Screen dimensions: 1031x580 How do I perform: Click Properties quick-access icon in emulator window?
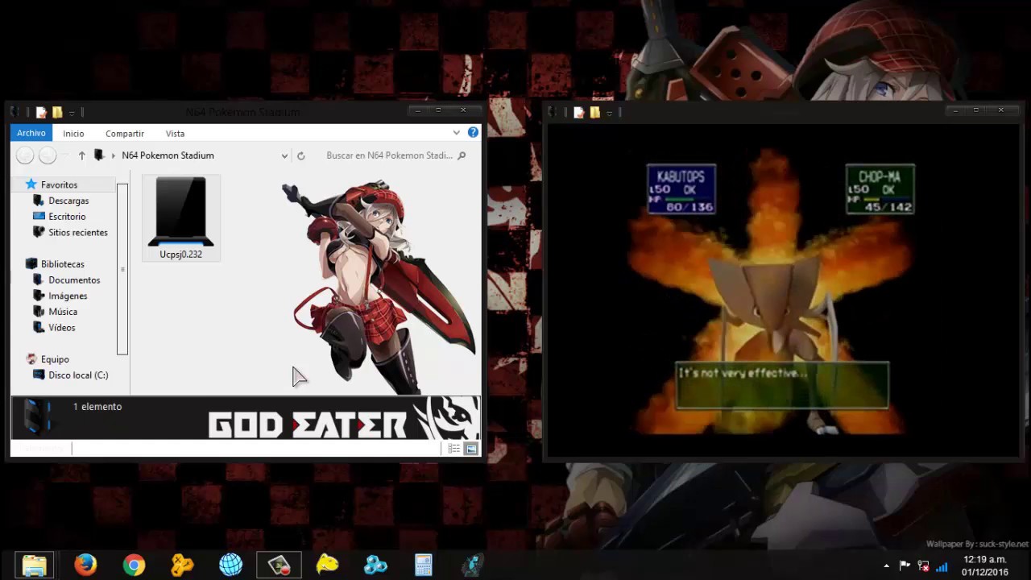(x=578, y=112)
